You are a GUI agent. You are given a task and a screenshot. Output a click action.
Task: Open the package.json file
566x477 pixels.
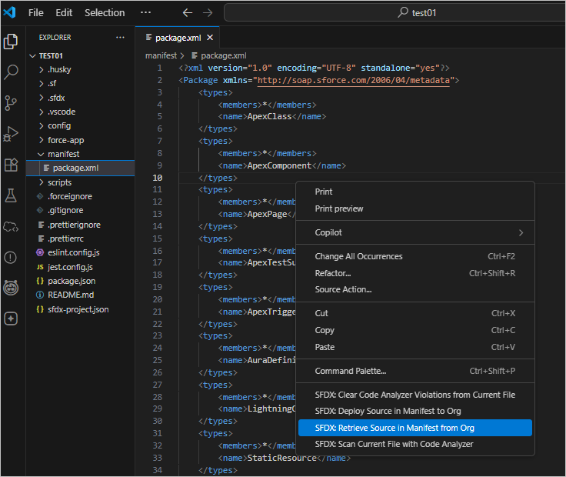click(80, 282)
